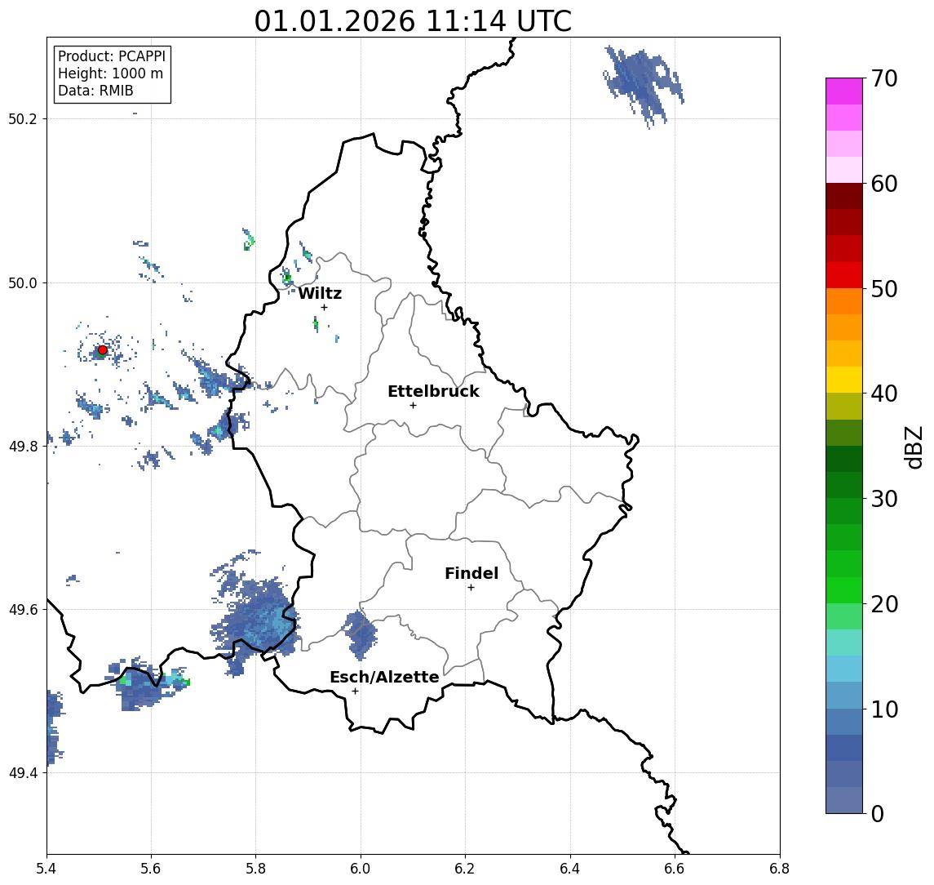934x885 pixels.
Task: Click the longitude tick label "6.6"
Action: [x=675, y=869]
